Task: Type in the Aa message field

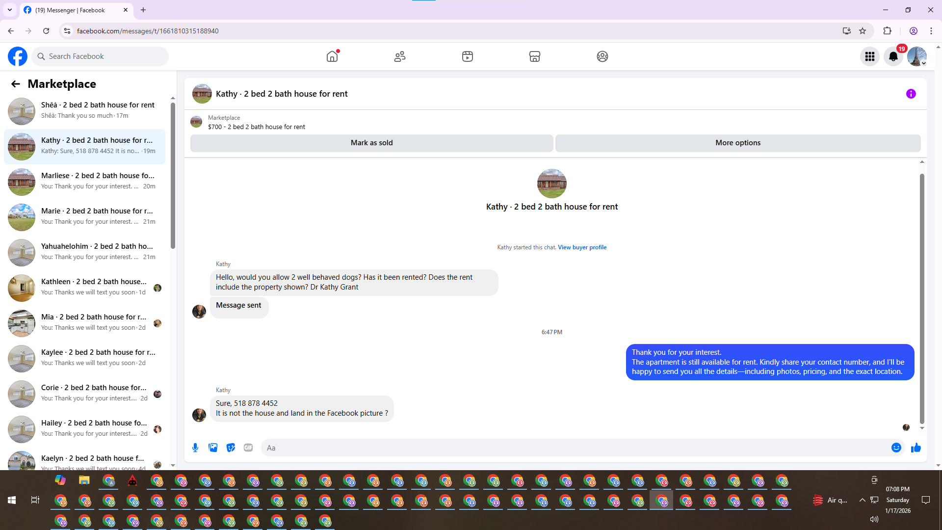Action: [574, 448]
